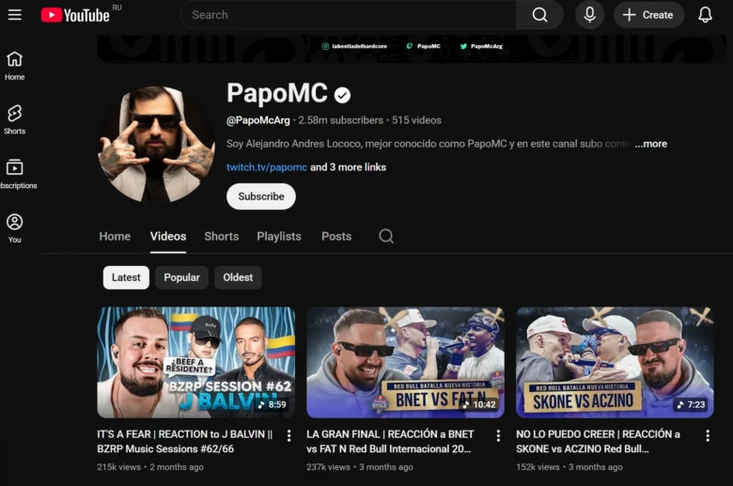The image size is (733, 486).
Task: Open the Posts tab
Action: pyautogui.click(x=336, y=236)
